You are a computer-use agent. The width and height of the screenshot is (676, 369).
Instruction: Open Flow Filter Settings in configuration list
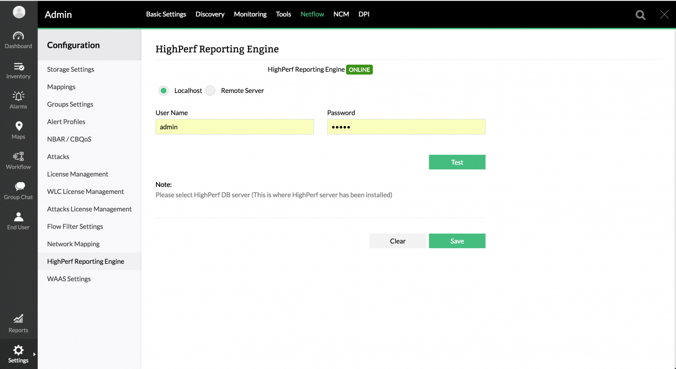click(75, 227)
